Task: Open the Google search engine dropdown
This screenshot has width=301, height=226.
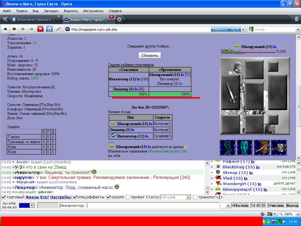Action: [x=298, y=29]
